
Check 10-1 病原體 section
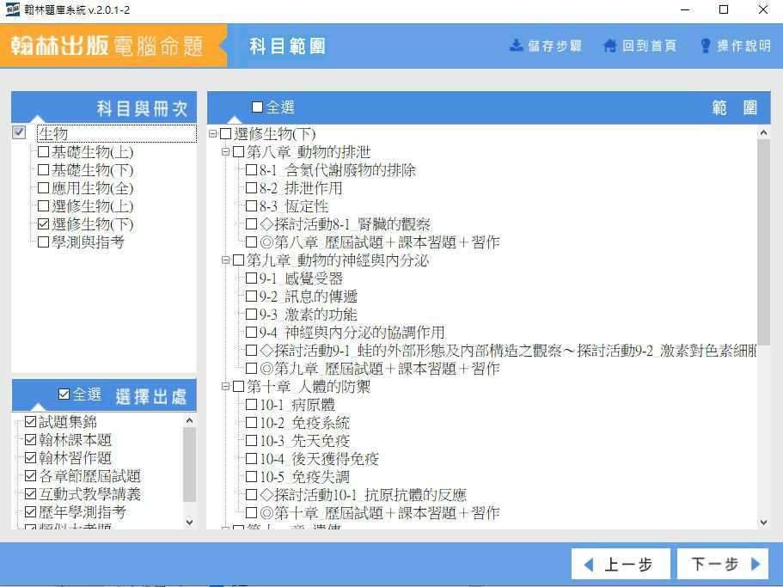pos(251,404)
